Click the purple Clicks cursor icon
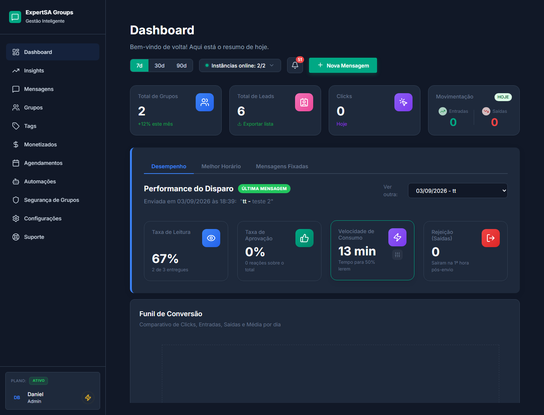The height and width of the screenshot is (415, 544). pyautogui.click(x=403, y=102)
